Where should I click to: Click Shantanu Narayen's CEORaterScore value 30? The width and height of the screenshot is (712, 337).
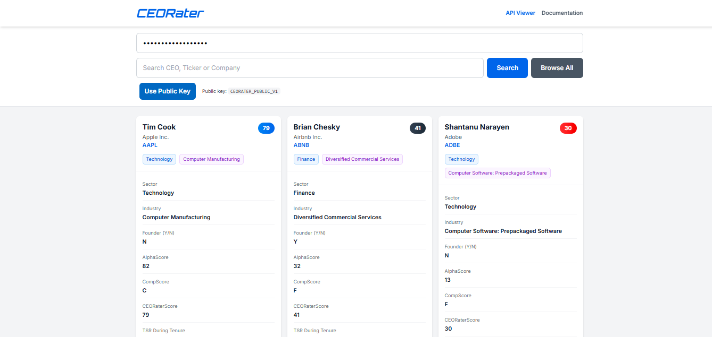point(449,329)
